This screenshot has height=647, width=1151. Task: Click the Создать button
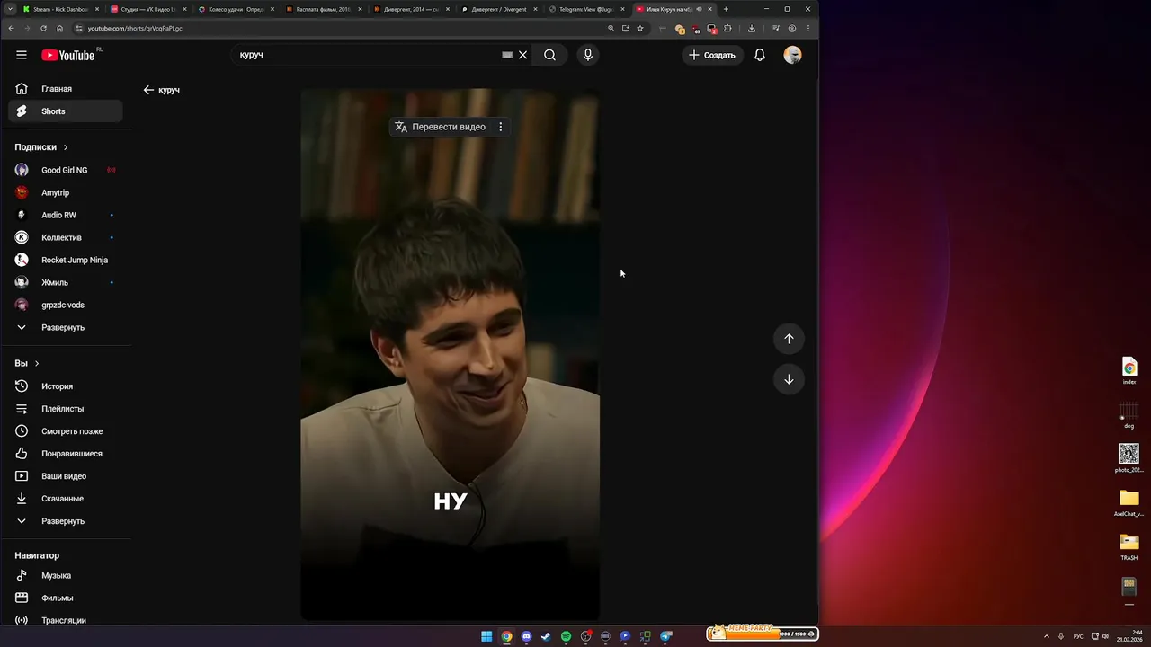[712, 55]
